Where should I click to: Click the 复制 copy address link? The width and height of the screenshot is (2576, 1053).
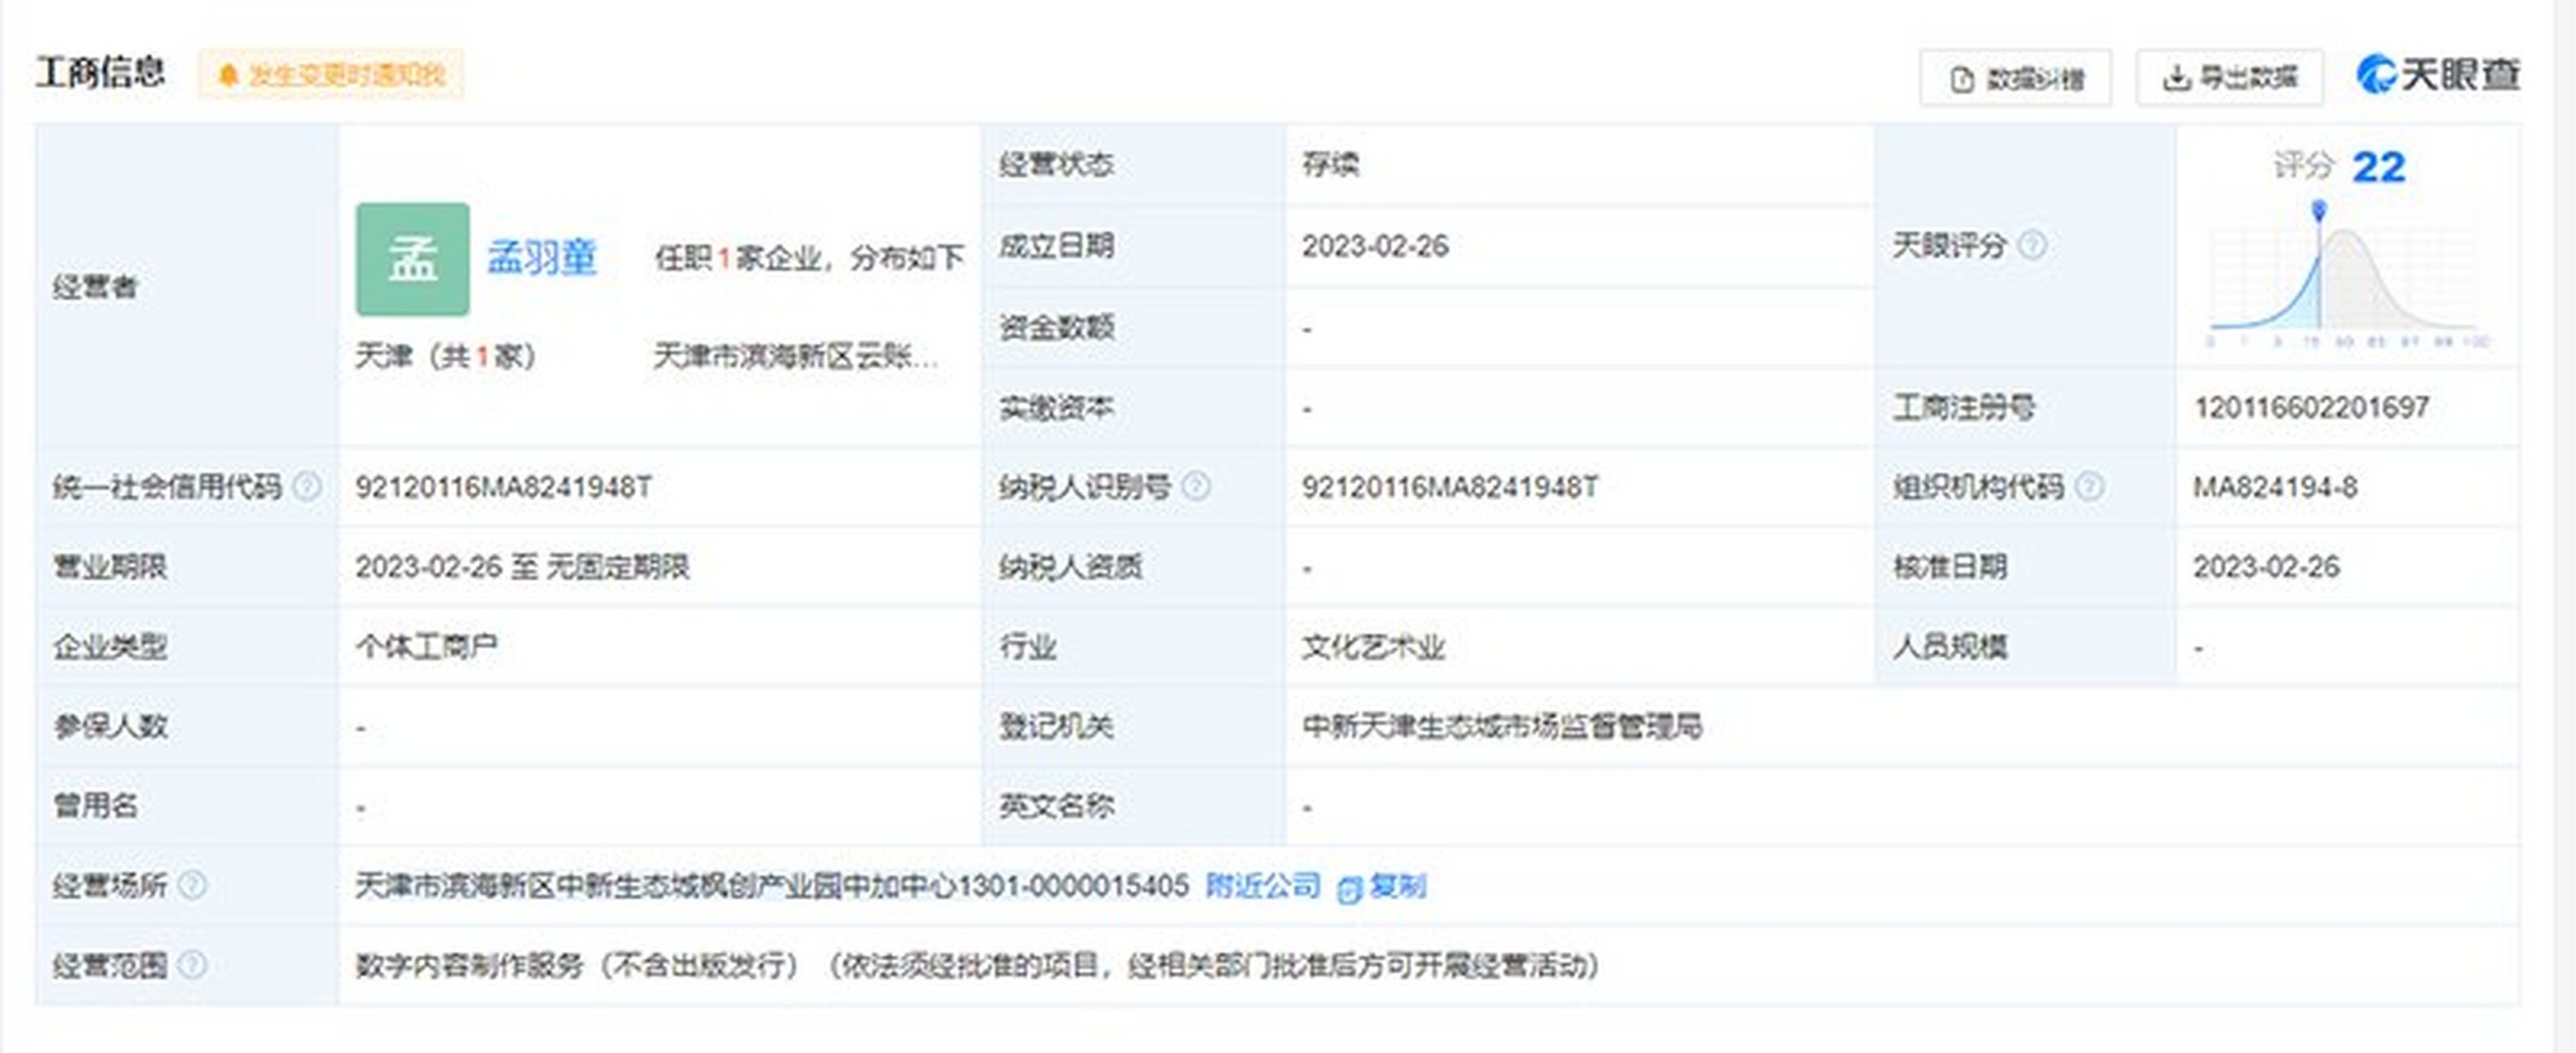[1398, 885]
